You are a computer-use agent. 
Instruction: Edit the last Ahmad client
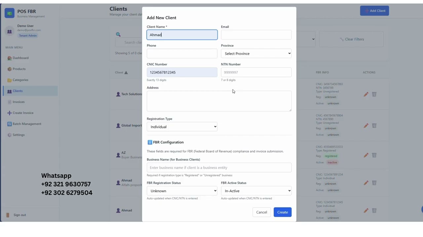coord(366,210)
